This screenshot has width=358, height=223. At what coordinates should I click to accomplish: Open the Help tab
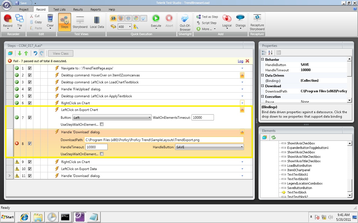coord(112,9)
